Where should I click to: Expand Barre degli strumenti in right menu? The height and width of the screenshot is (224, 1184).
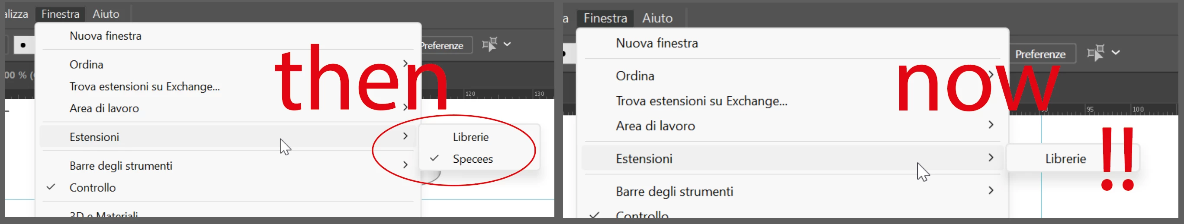[792, 191]
